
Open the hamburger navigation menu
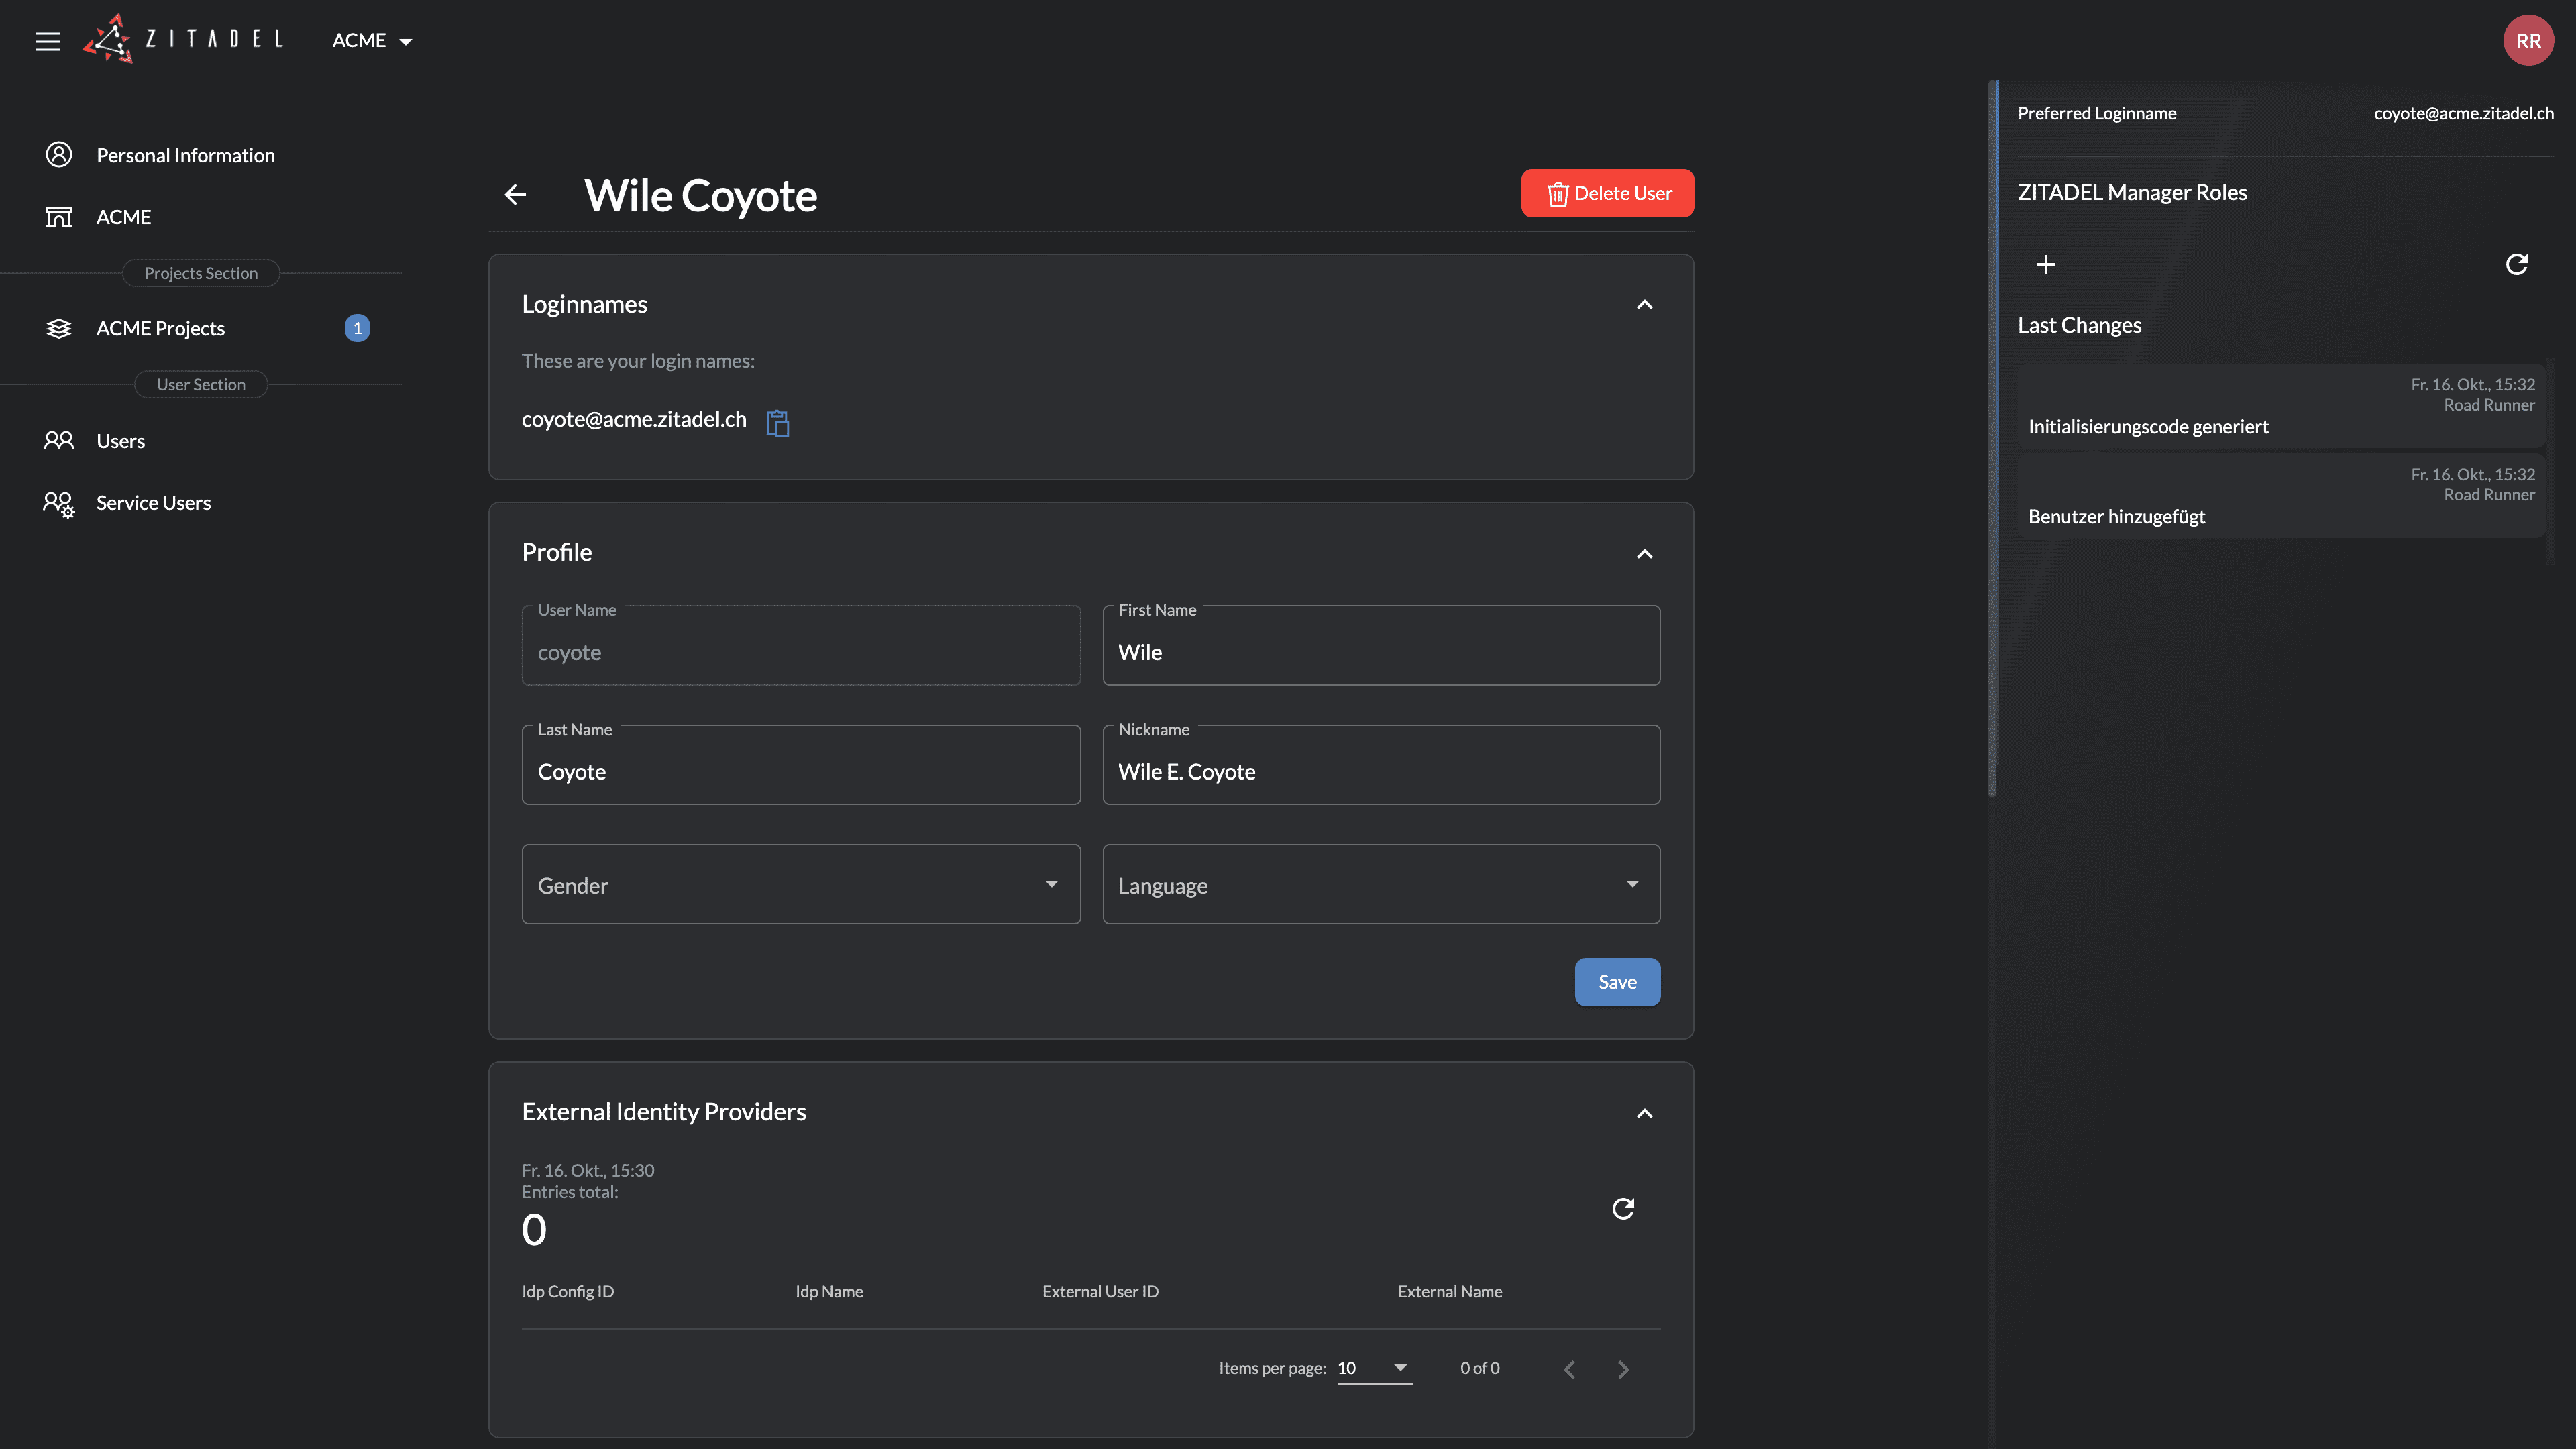click(48, 41)
